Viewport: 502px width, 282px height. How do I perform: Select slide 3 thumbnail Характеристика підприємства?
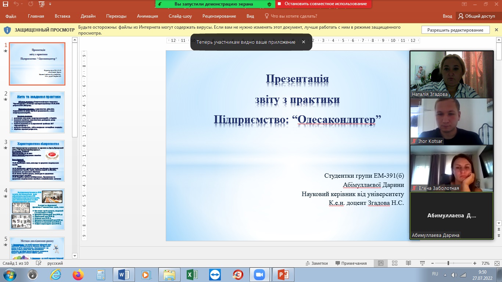[x=37, y=160]
